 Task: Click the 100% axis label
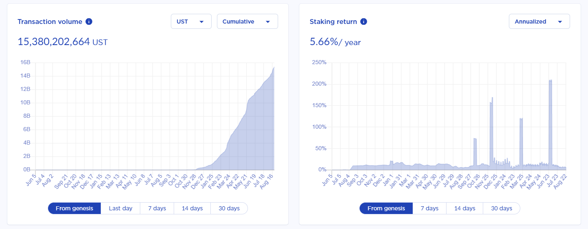319,127
